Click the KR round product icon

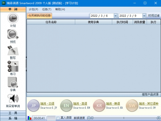pos(99,106)
